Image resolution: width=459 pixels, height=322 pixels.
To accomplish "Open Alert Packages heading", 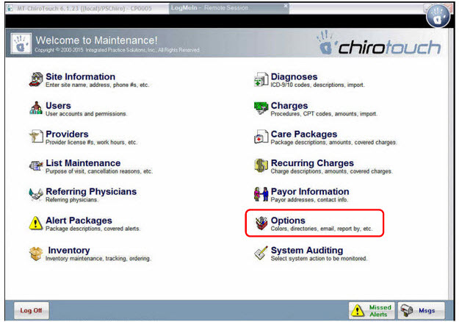I will pyautogui.click(x=79, y=221).
